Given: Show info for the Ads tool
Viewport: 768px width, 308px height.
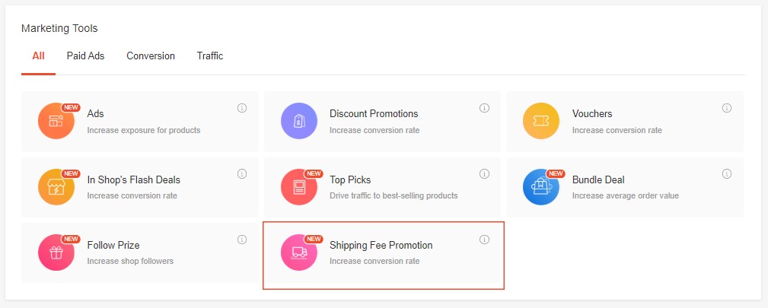Looking at the screenshot, I should coord(242,108).
